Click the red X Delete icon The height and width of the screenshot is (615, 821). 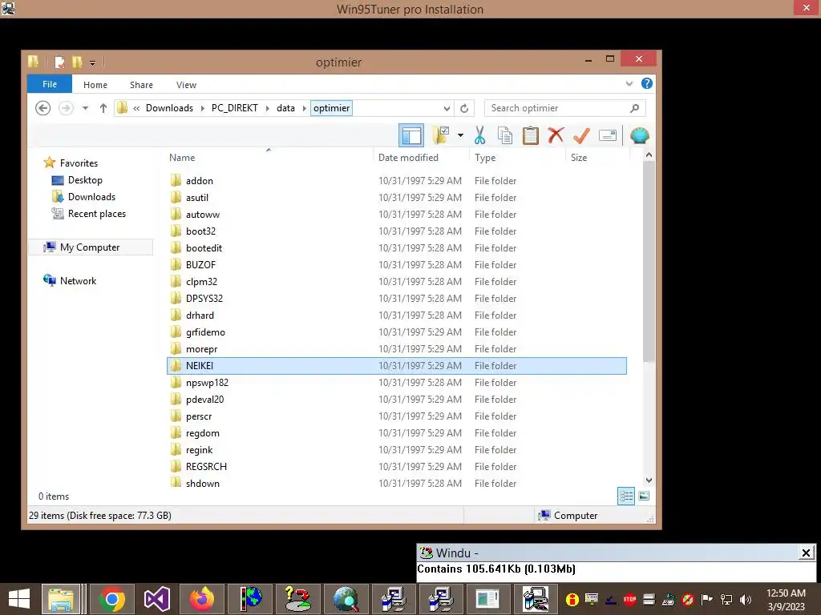556,135
